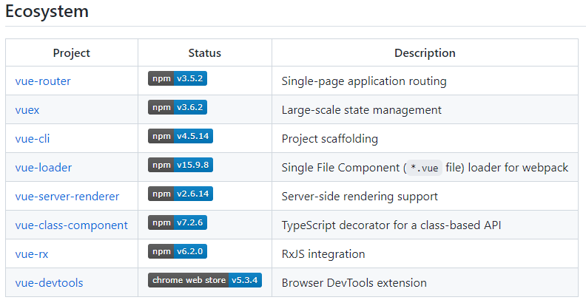
Task: Click the Ecosystem section heading
Action: (47, 12)
